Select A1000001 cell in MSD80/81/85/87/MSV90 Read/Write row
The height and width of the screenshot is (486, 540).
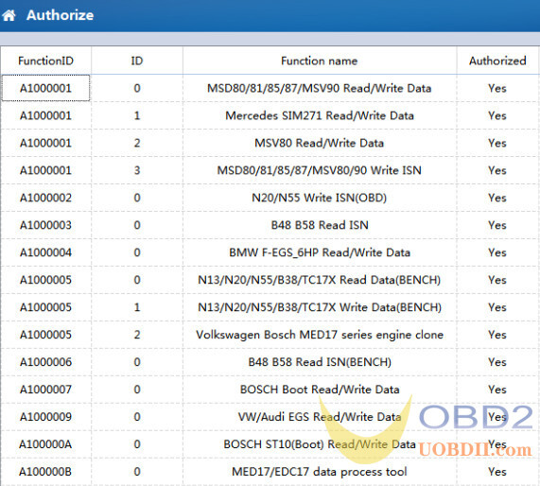45,88
